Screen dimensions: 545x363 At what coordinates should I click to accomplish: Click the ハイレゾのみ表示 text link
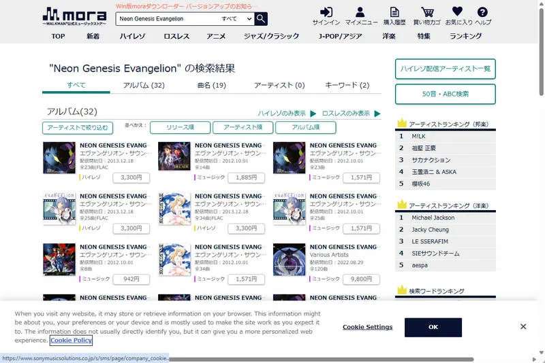pos(282,114)
